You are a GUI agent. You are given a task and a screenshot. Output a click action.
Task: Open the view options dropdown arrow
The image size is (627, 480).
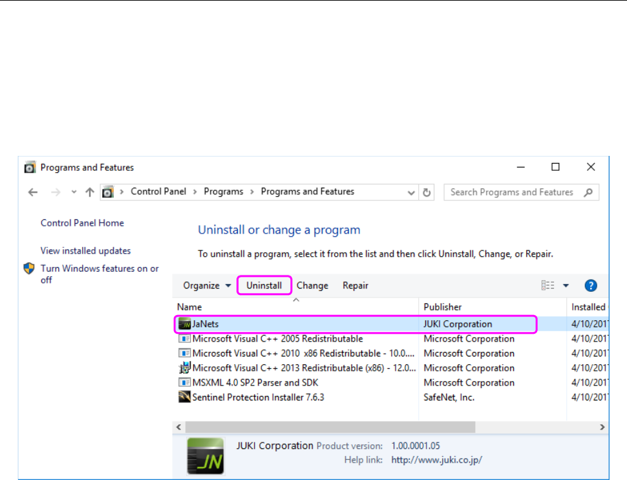[x=566, y=285]
